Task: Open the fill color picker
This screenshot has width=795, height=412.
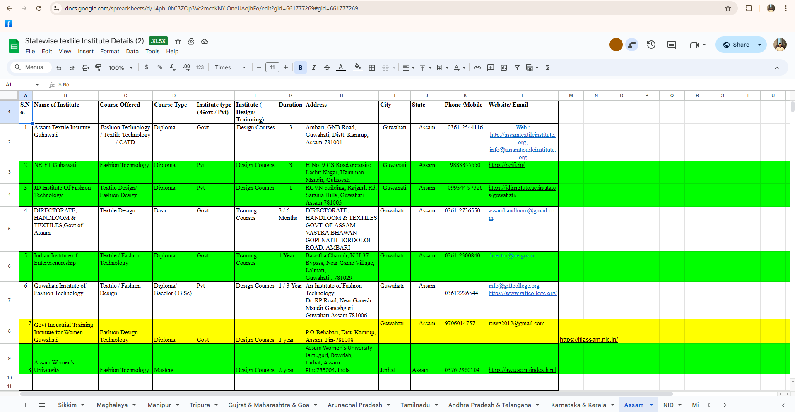Action: click(x=358, y=67)
